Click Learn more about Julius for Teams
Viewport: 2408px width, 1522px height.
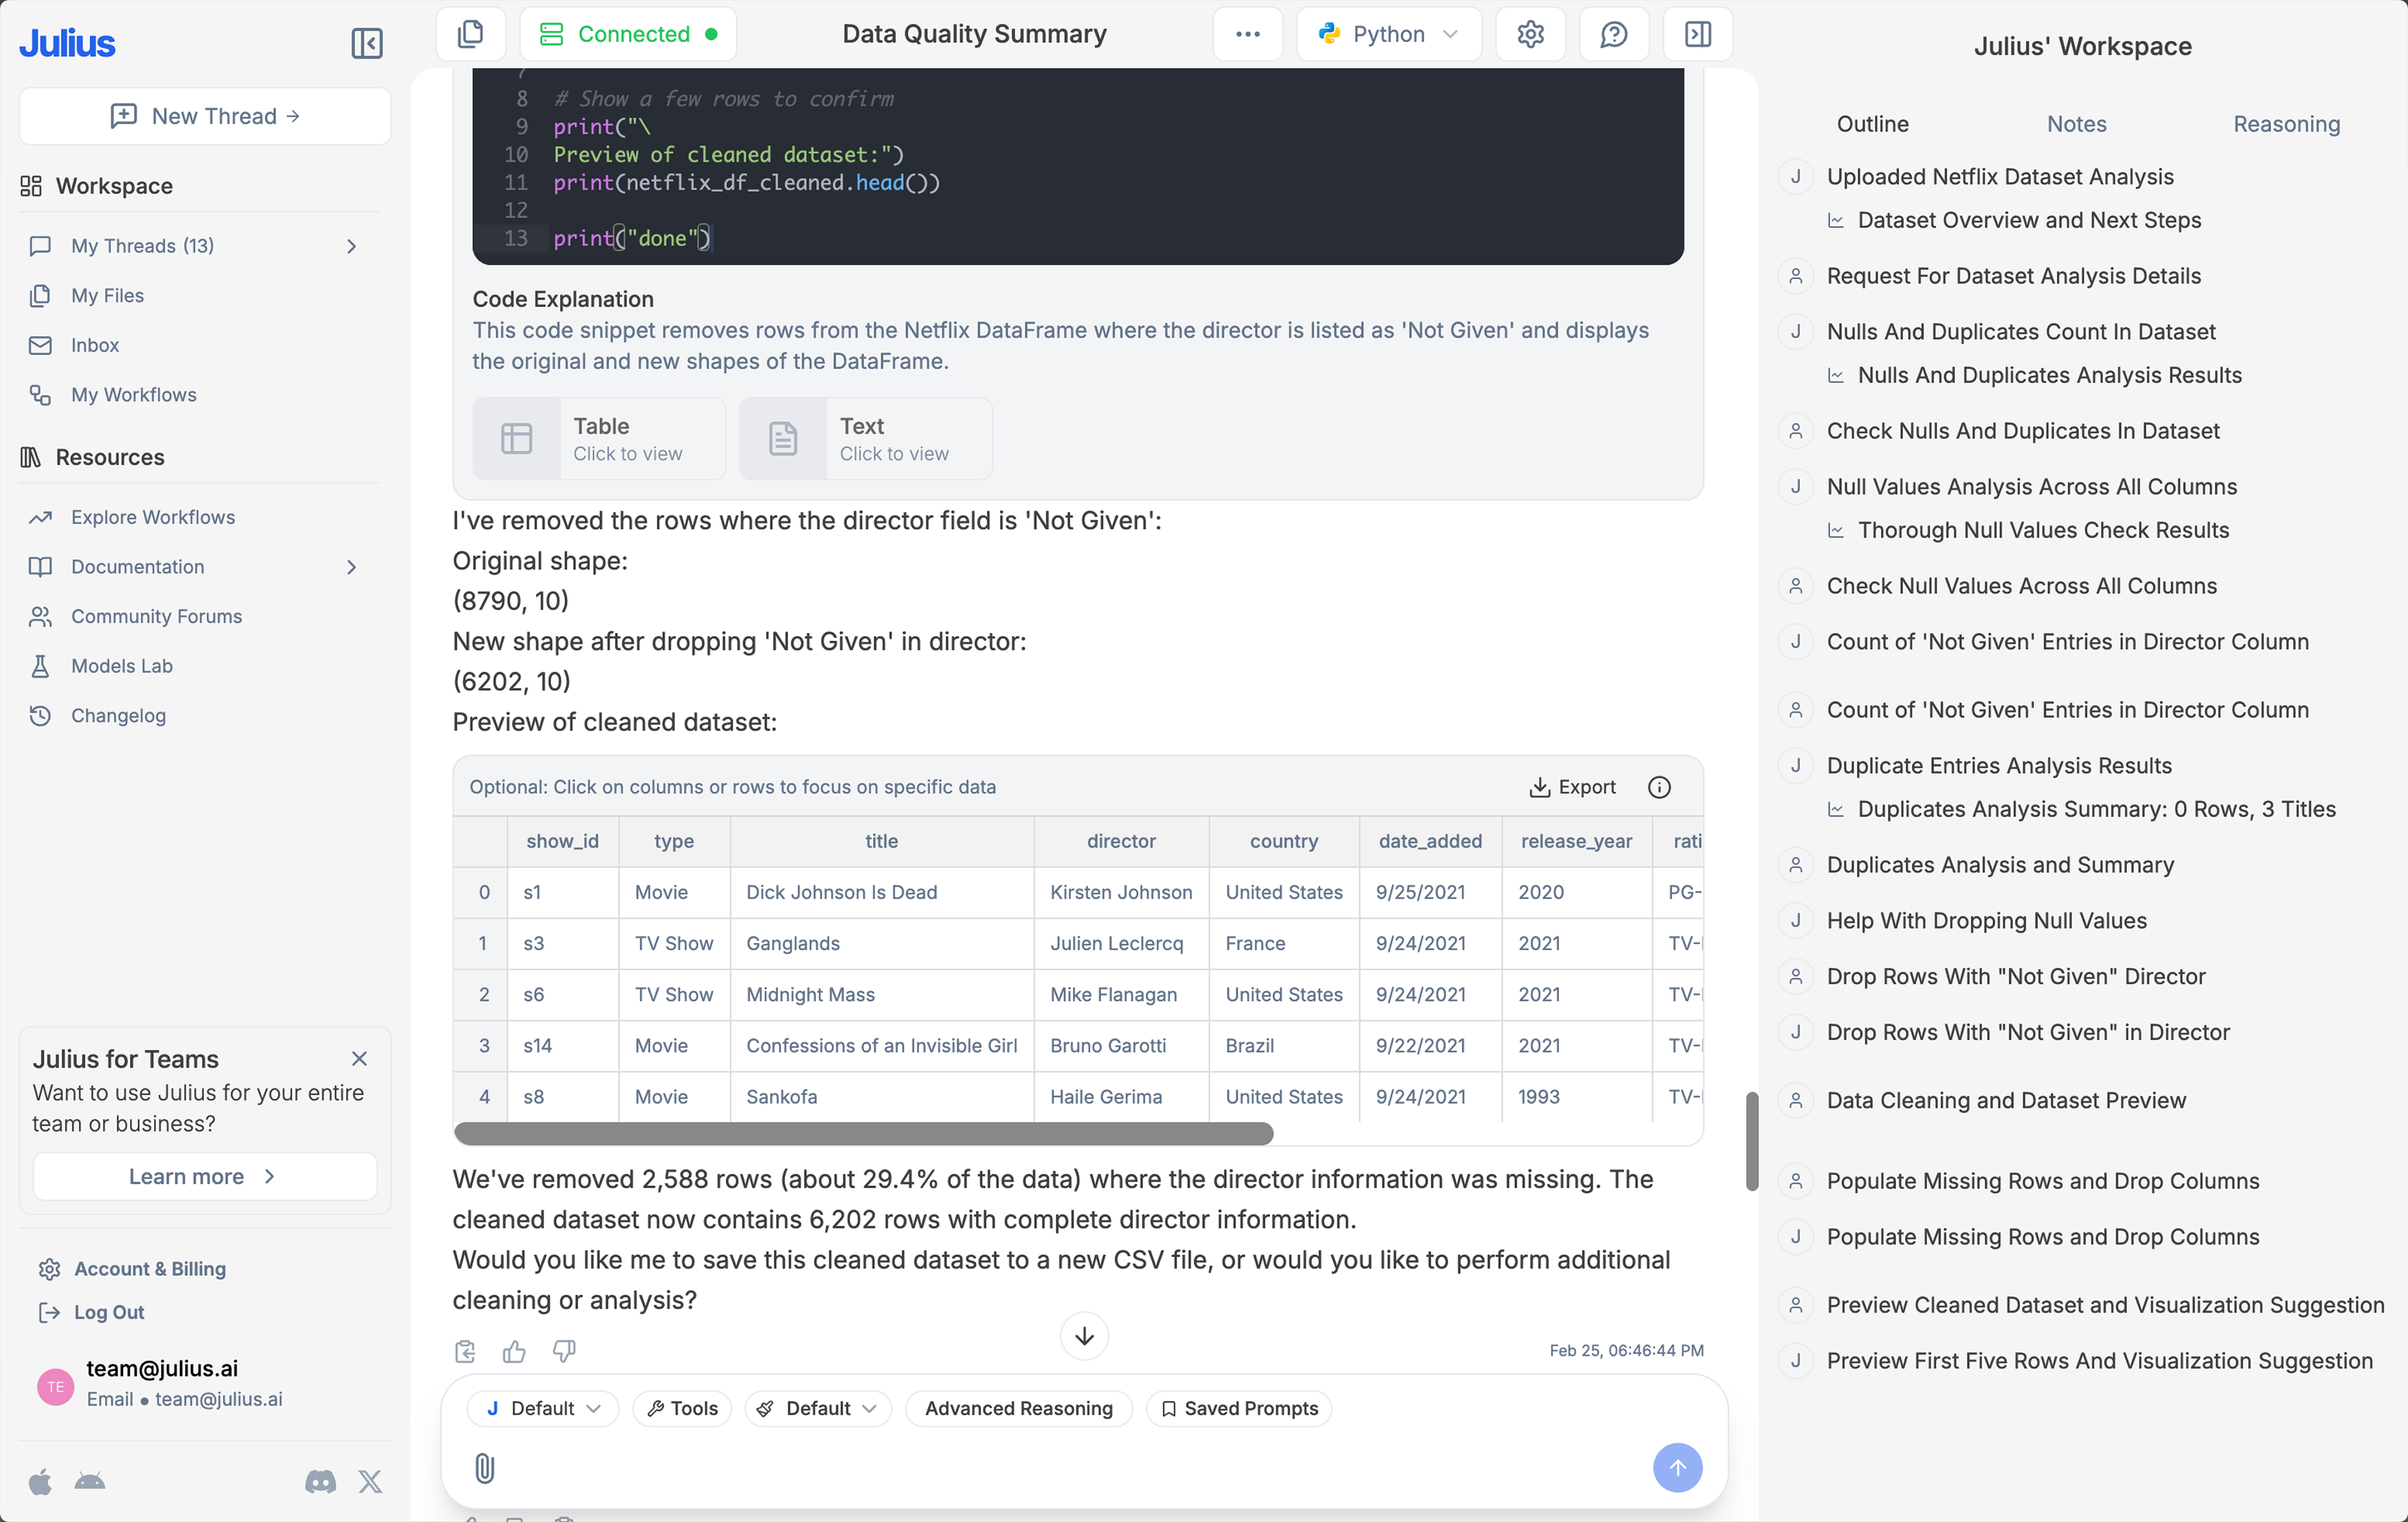pos(203,1176)
